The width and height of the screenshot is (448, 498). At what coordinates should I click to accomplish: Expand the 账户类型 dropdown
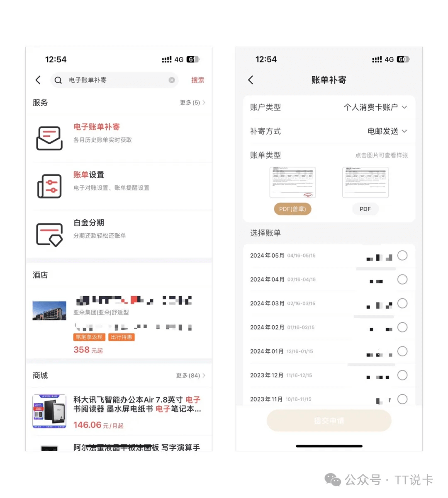coord(375,107)
